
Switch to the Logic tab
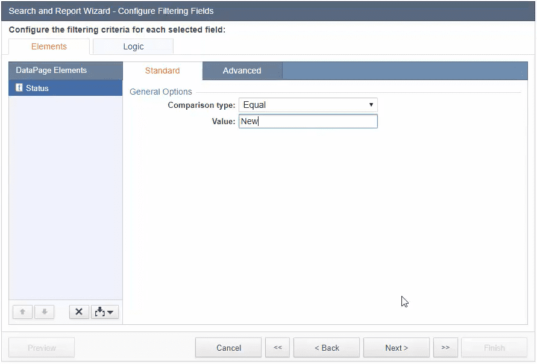[x=133, y=46]
